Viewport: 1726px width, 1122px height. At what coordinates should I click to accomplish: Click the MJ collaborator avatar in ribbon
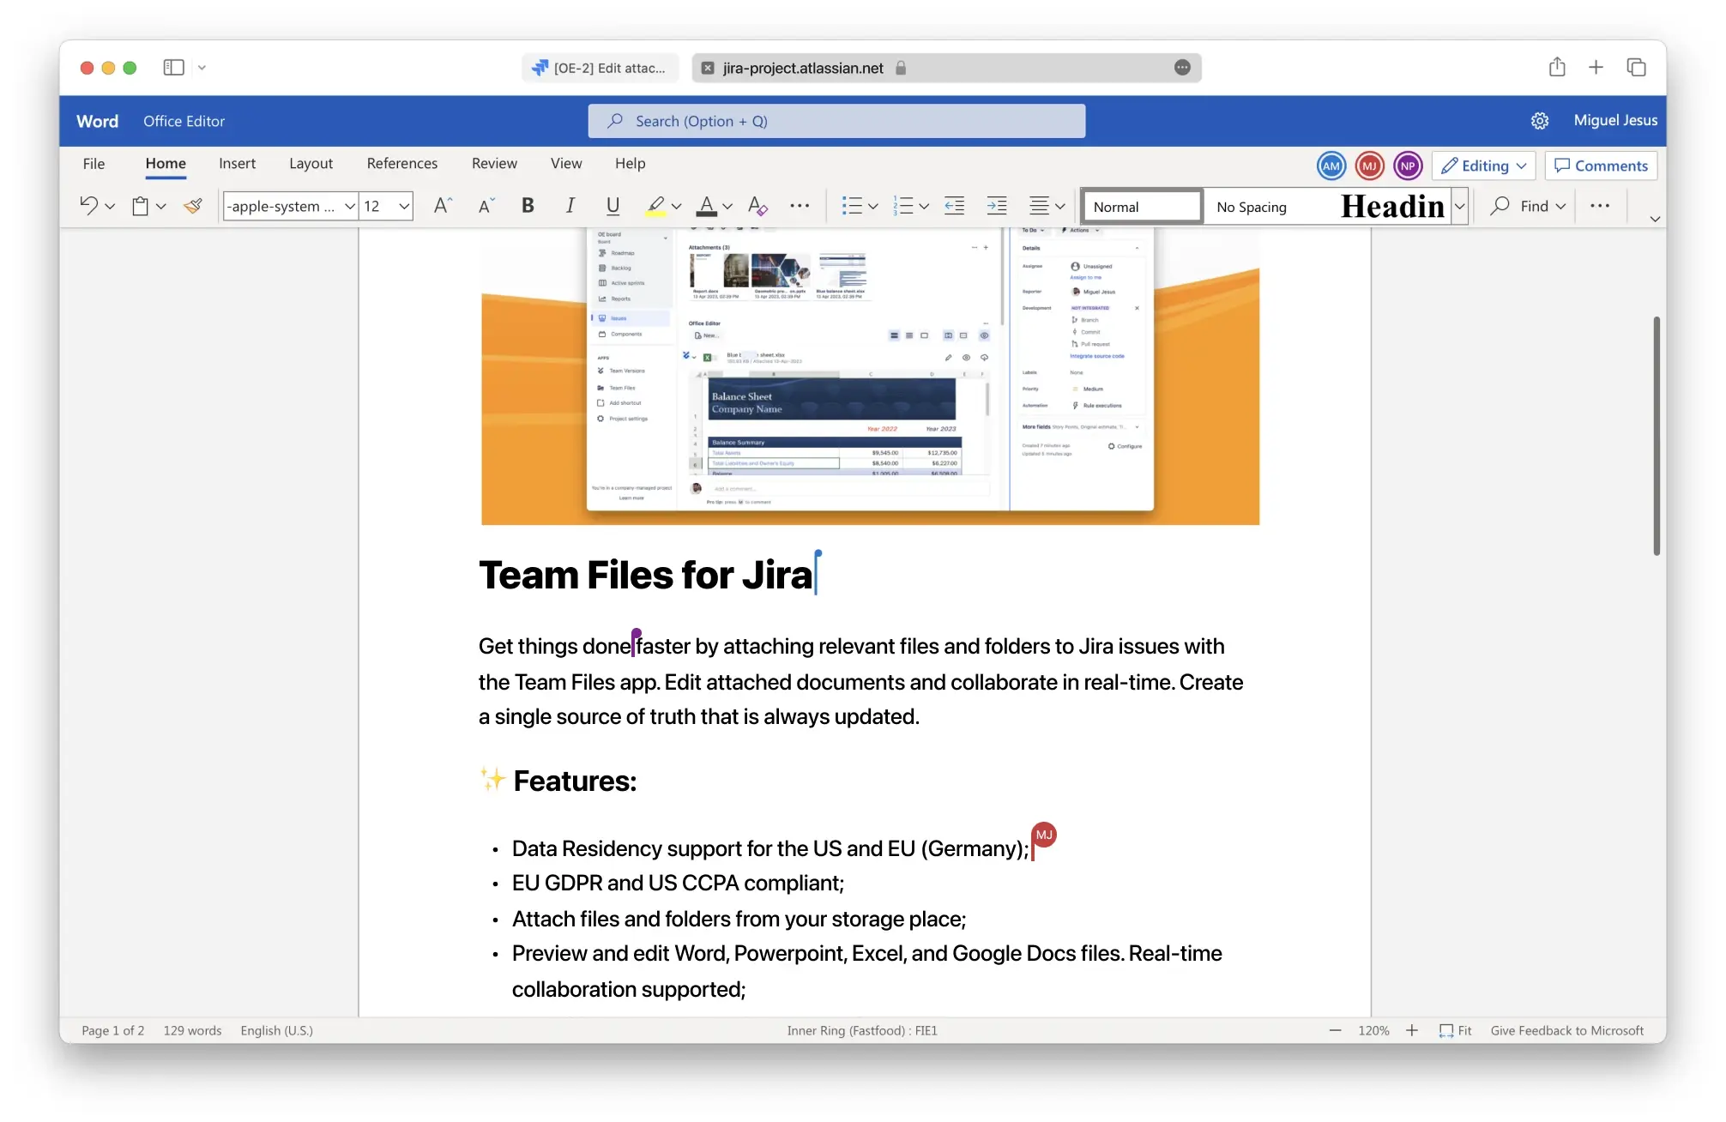coord(1369,166)
